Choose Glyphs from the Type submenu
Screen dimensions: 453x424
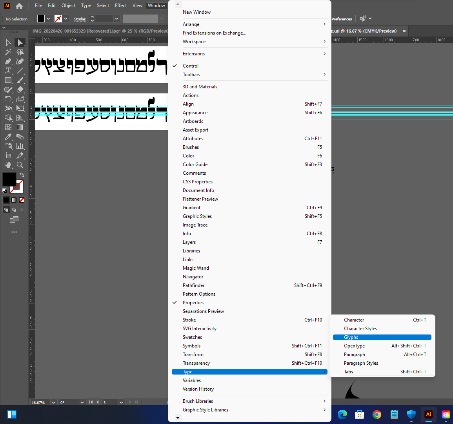point(382,337)
